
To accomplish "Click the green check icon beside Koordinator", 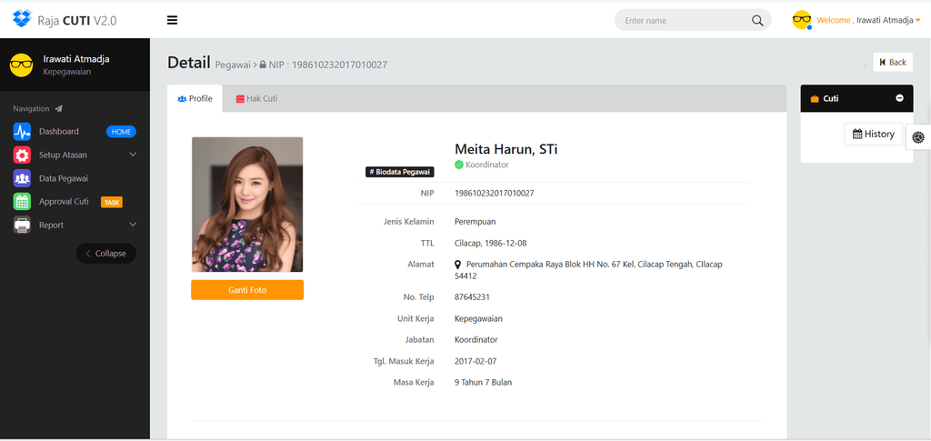I will (459, 165).
